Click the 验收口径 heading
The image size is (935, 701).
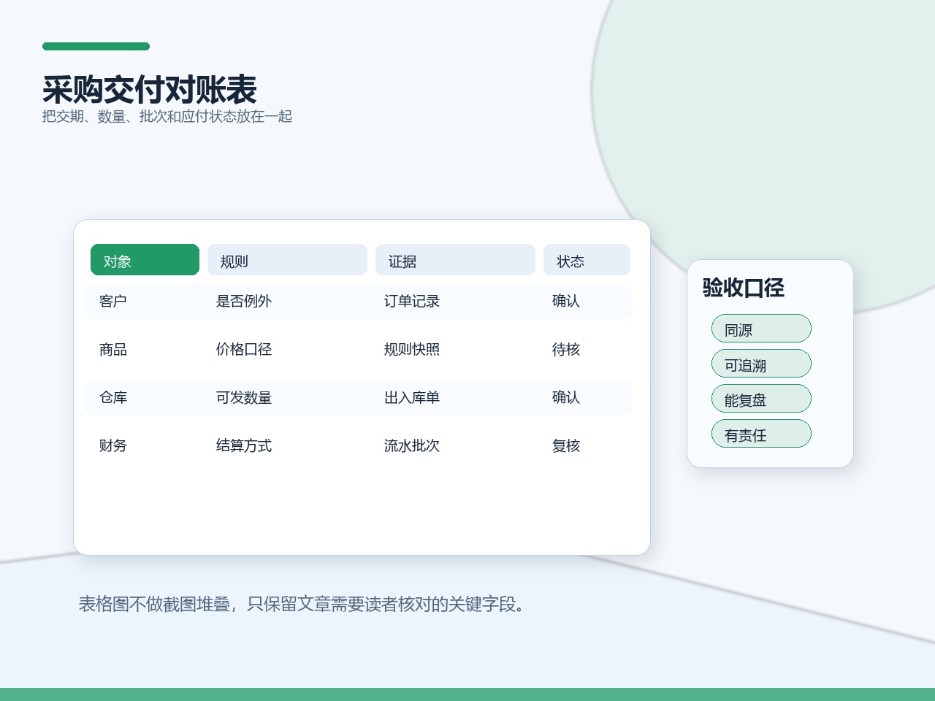[744, 288]
